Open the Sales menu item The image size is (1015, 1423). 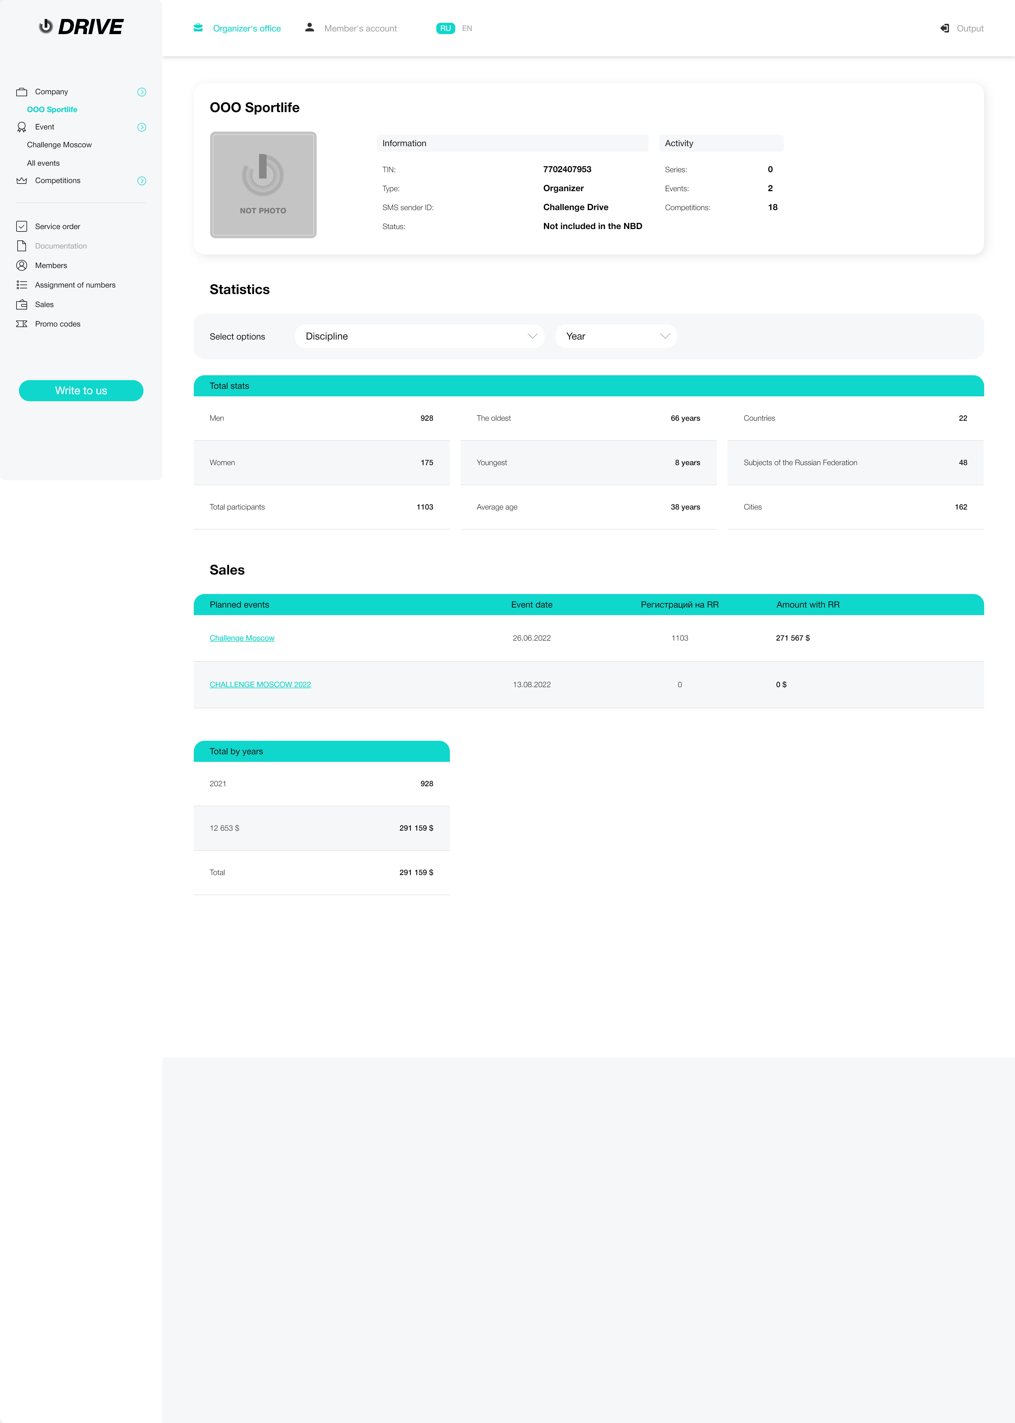pyautogui.click(x=44, y=305)
